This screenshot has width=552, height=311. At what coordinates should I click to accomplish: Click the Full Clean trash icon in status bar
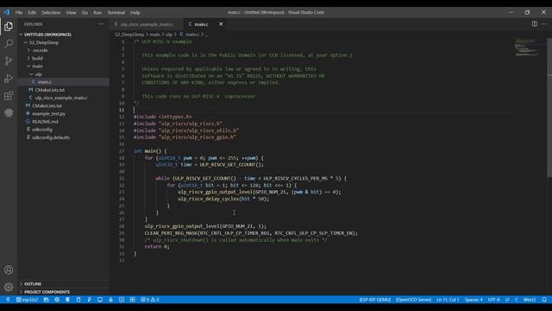coord(67,300)
